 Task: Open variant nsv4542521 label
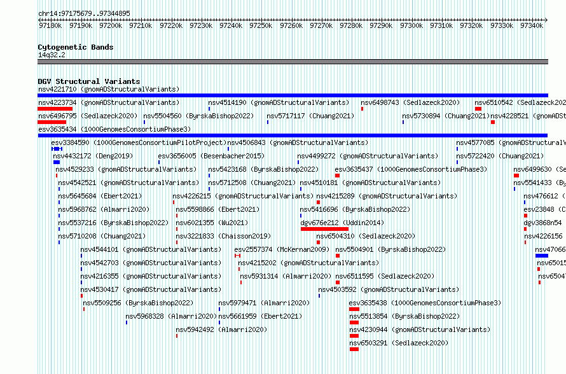(x=128, y=183)
